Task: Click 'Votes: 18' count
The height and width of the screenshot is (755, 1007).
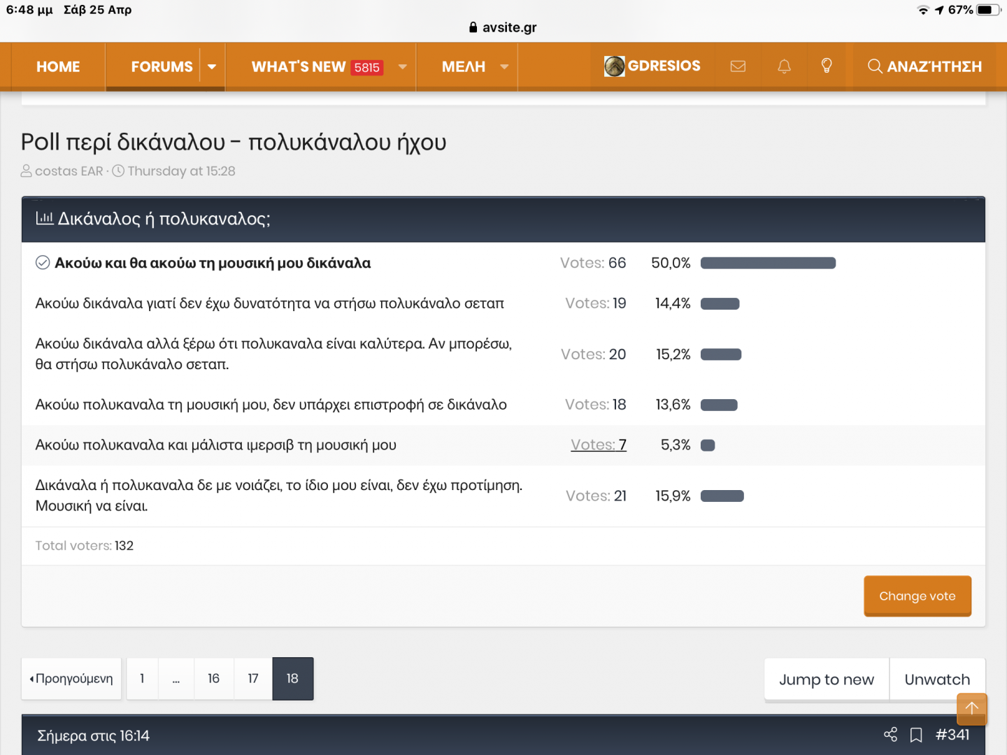Action: coord(596,405)
